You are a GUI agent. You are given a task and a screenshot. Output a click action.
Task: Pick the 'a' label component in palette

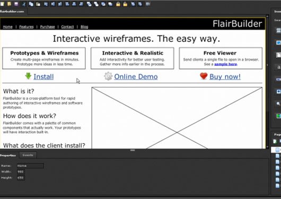pos(279,67)
